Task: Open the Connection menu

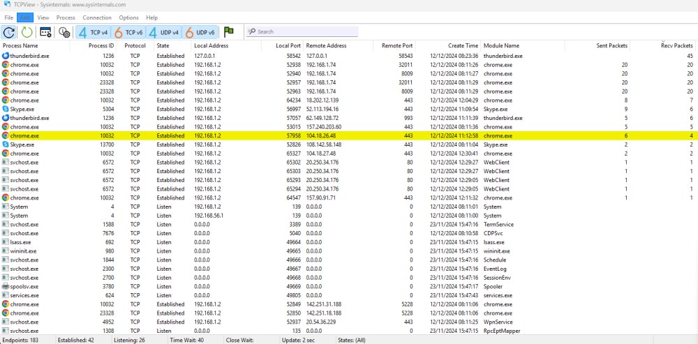Action: coord(97,18)
